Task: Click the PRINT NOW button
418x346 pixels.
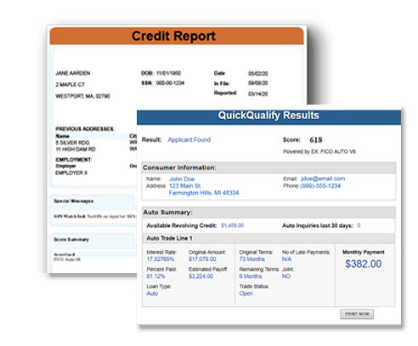Action: click(357, 314)
